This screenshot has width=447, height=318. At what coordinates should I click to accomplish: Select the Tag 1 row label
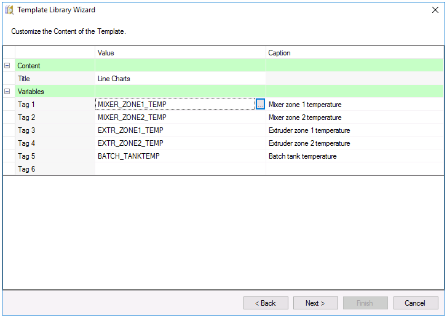point(55,105)
